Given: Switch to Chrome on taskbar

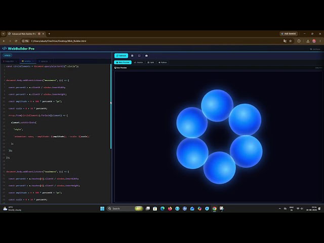Looking at the screenshot, I should tap(215, 209).
